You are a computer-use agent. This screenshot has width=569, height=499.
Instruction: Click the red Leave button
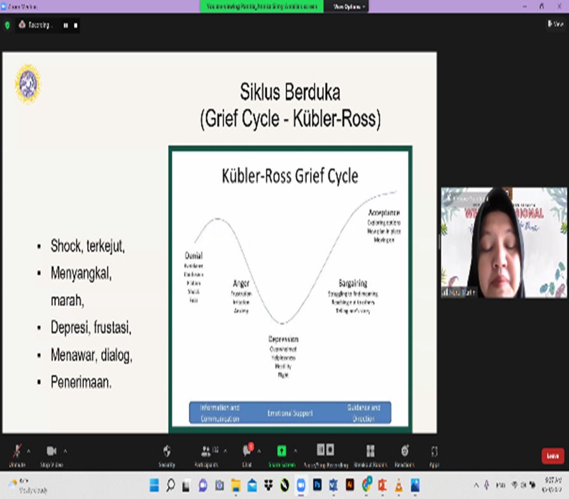(552, 456)
